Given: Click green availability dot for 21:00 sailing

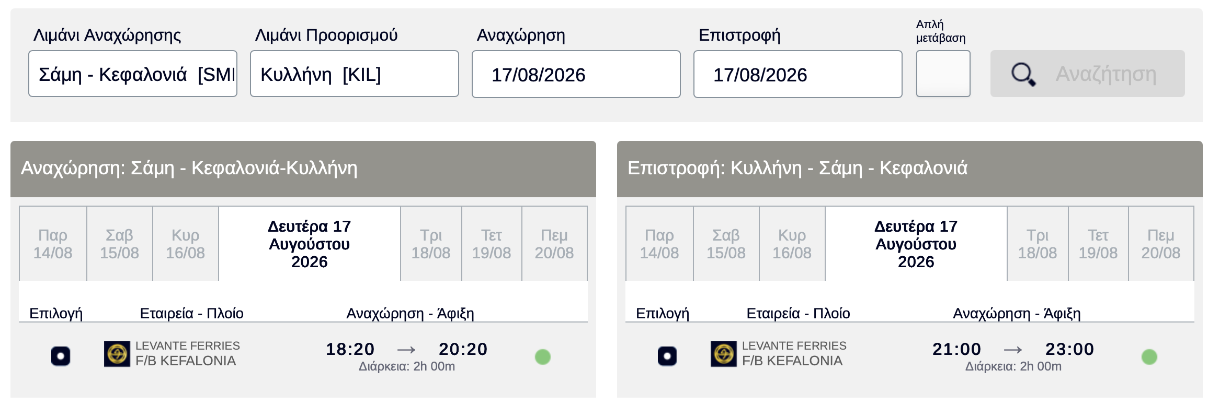Looking at the screenshot, I should coord(1149,357).
